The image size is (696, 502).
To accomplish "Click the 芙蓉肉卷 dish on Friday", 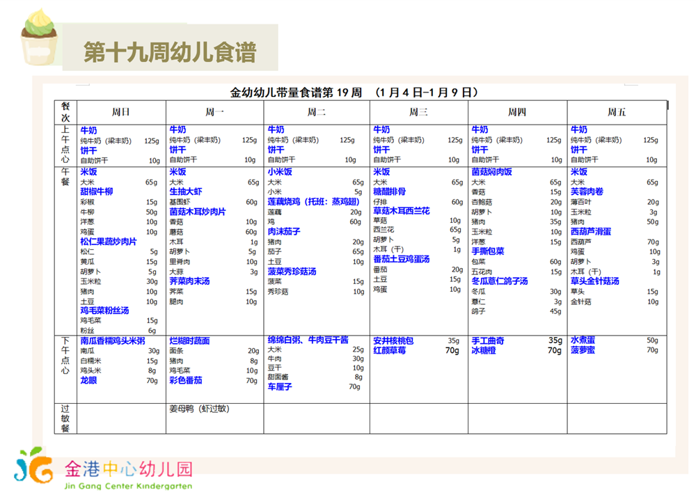I will pos(587,191).
